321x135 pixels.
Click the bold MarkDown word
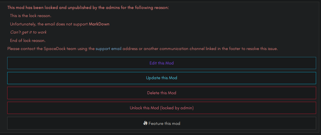click(x=99, y=24)
